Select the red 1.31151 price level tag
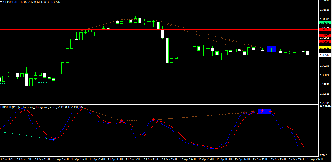The height and width of the screenshot is (162, 332). tap(325, 29)
